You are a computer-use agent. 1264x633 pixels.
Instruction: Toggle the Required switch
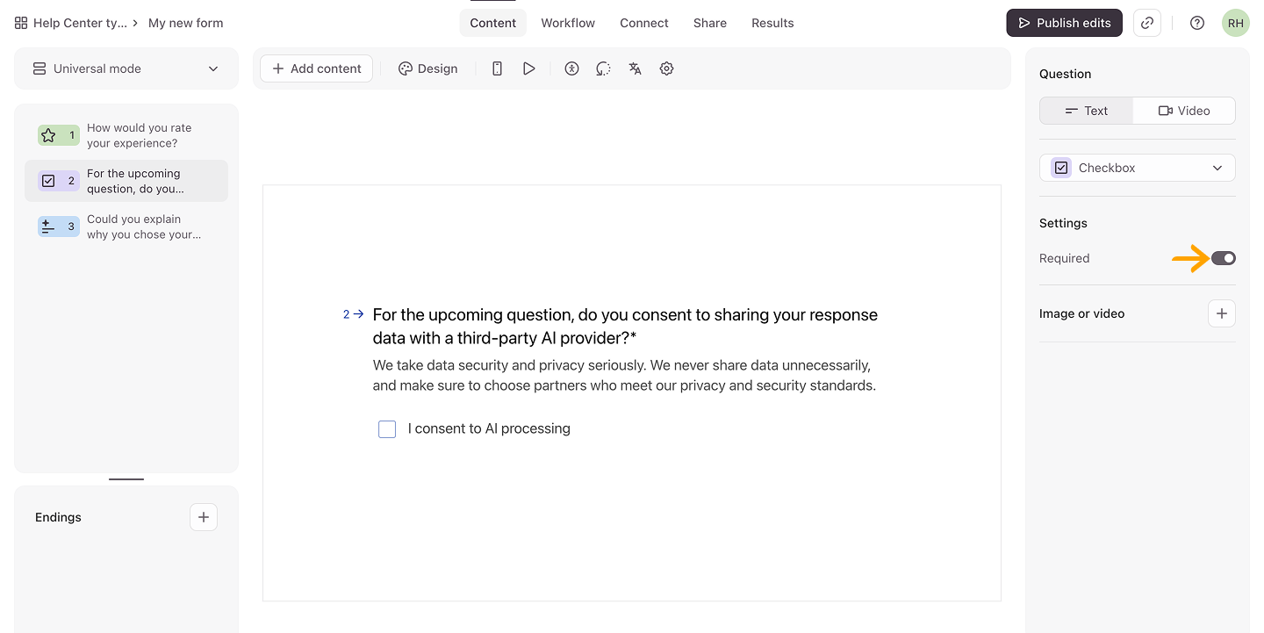[1224, 258]
